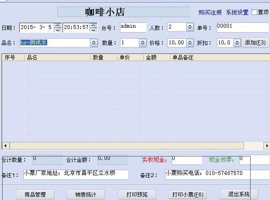Expand the 价格 price dropdown
The height and width of the screenshot is (200, 270).
pos(190,43)
